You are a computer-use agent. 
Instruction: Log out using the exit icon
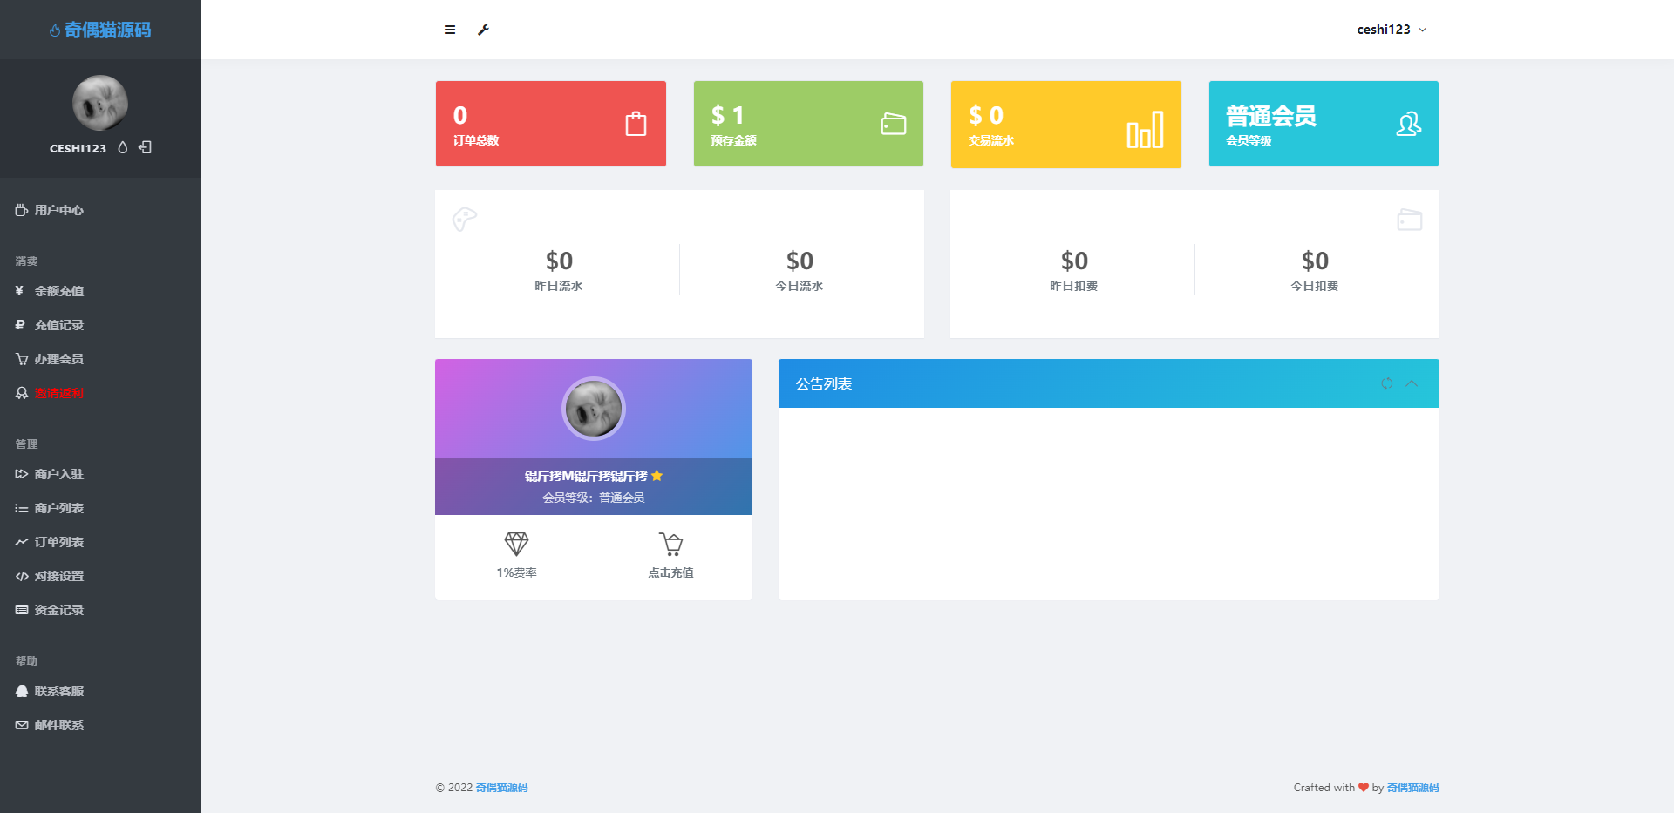click(146, 147)
